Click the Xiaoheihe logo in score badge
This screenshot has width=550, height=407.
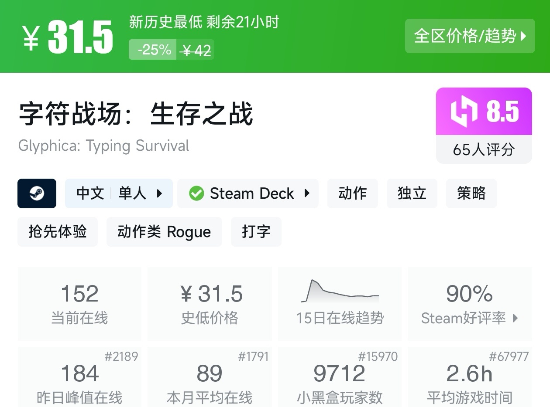tap(464, 112)
